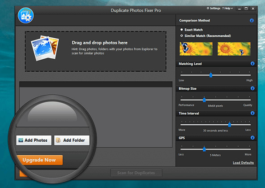265x188 pixels.
Task: Open the Time Interval info icon
Action: pos(252,113)
